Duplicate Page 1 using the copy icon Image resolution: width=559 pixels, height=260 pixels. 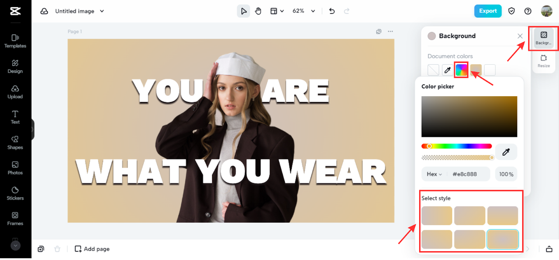tap(379, 31)
